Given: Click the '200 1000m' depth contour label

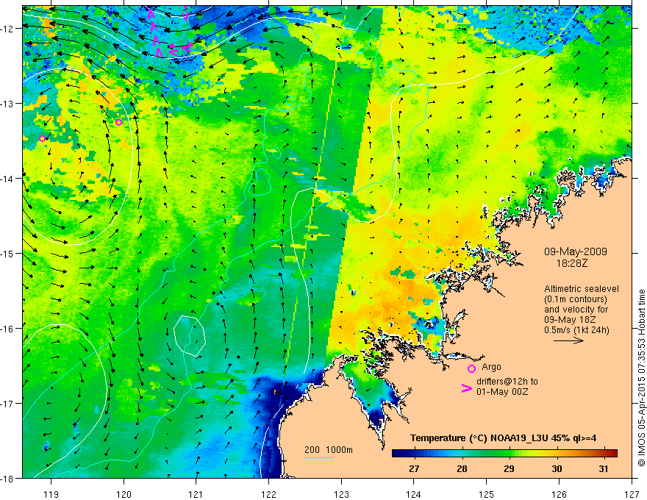Looking at the screenshot, I should 329,450.
